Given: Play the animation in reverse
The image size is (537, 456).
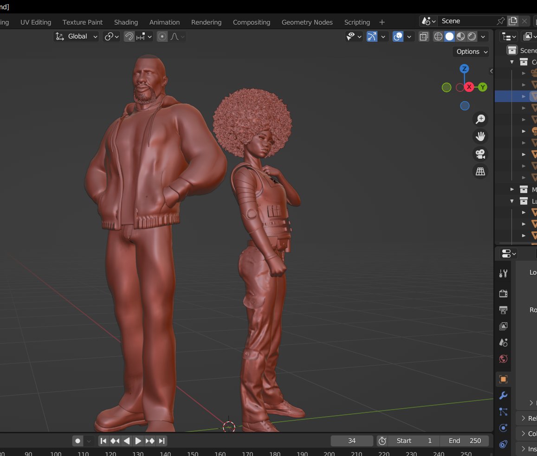Looking at the screenshot, I should coord(126,441).
